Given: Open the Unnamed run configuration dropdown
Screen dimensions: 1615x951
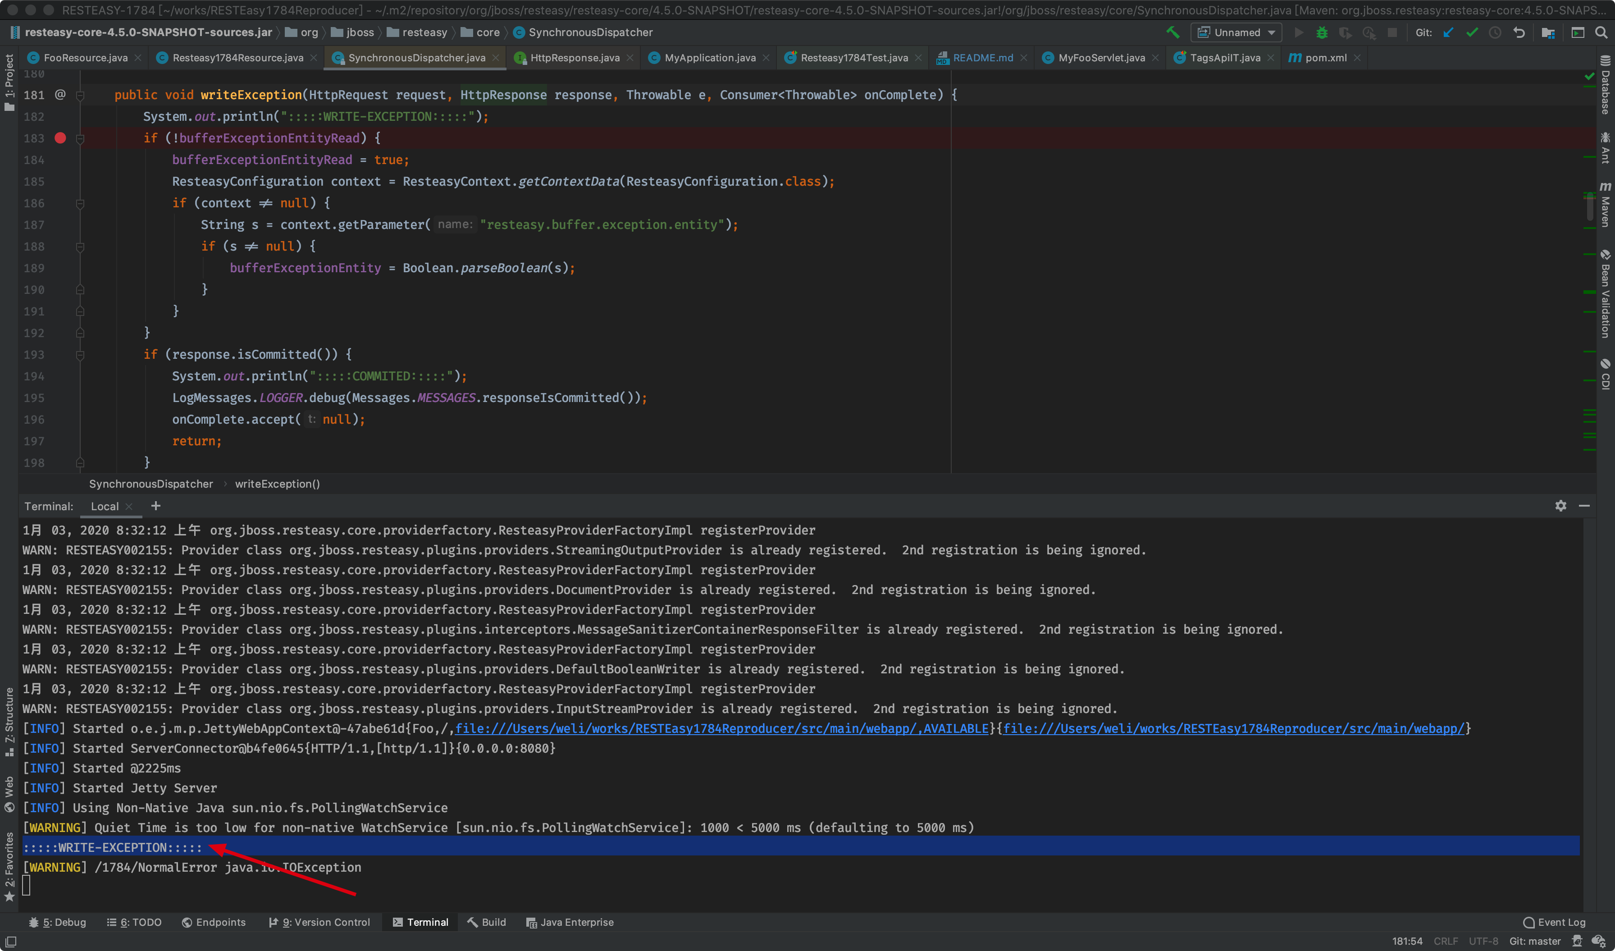Looking at the screenshot, I should pos(1236,32).
